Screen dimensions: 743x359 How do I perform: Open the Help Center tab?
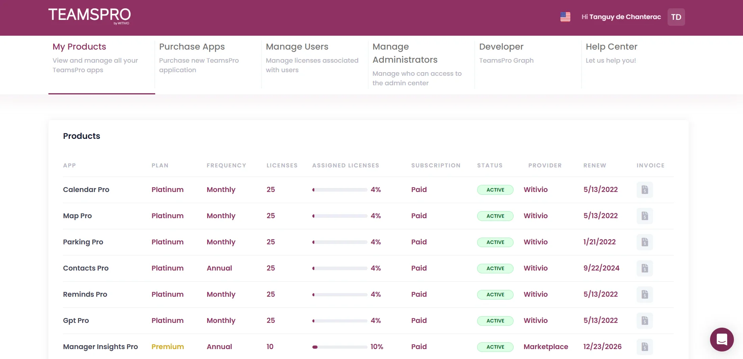(635, 65)
